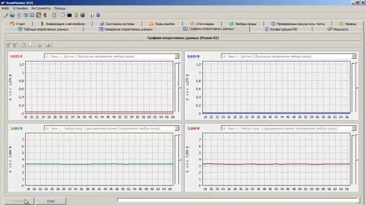Click the second greyed graph-toolbar icon
Image resolution: width=366 pixels, height=205 pixels.
(15, 45)
